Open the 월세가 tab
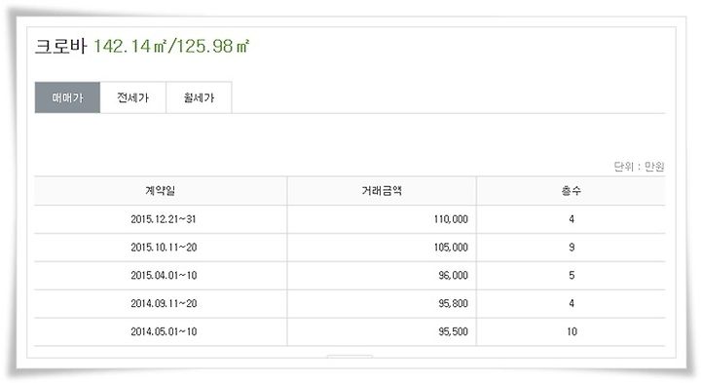This screenshot has height=383, width=701. pyautogui.click(x=199, y=97)
